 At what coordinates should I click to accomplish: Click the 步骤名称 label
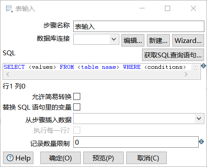click(57, 25)
